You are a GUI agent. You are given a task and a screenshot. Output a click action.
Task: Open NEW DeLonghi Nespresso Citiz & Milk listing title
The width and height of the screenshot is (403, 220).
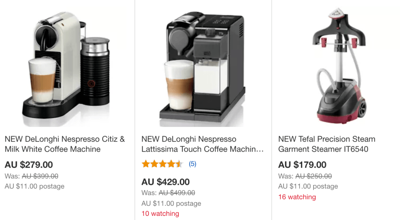(65, 144)
